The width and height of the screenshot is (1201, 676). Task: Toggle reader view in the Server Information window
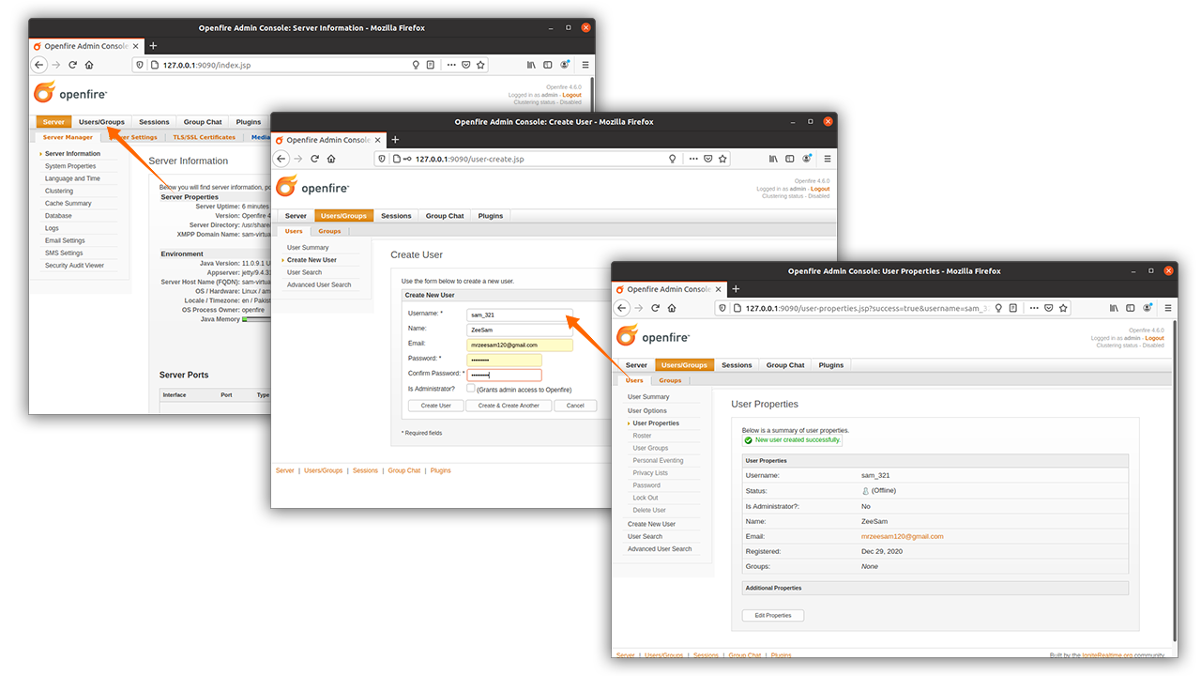431,65
